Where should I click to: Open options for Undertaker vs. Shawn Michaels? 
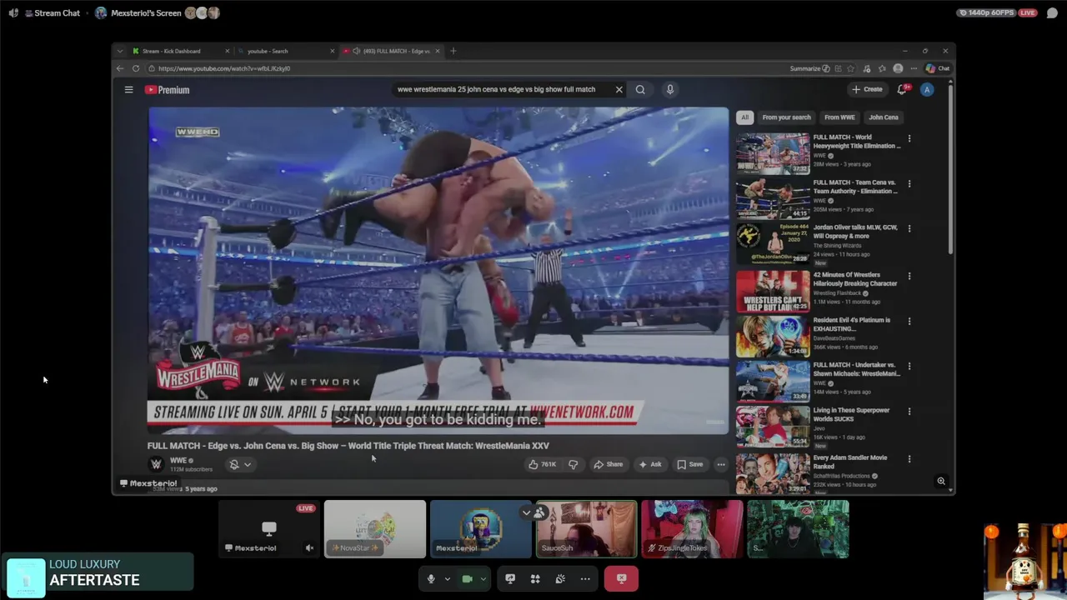pos(909,366)
